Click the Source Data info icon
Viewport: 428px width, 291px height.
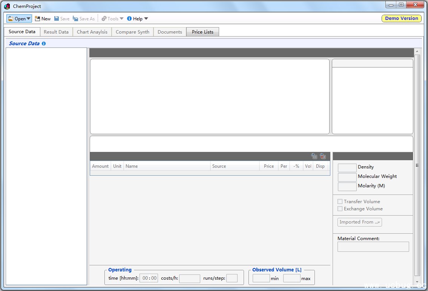tap(44, 44)
